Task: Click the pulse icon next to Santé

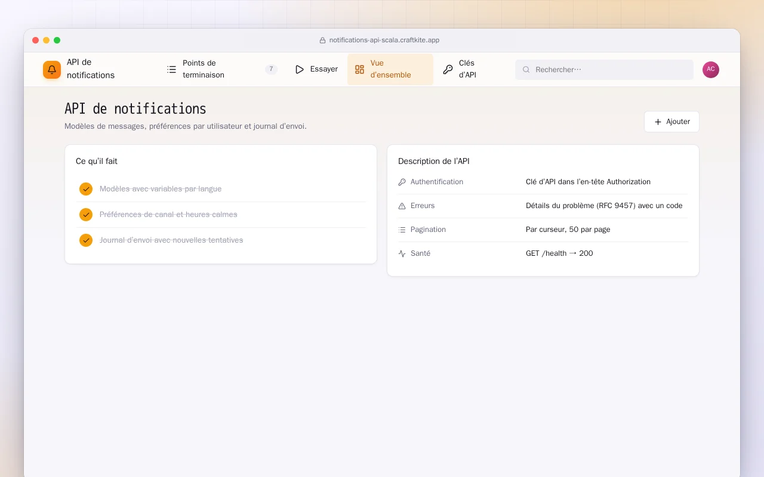Action: [x=402, y=253]
